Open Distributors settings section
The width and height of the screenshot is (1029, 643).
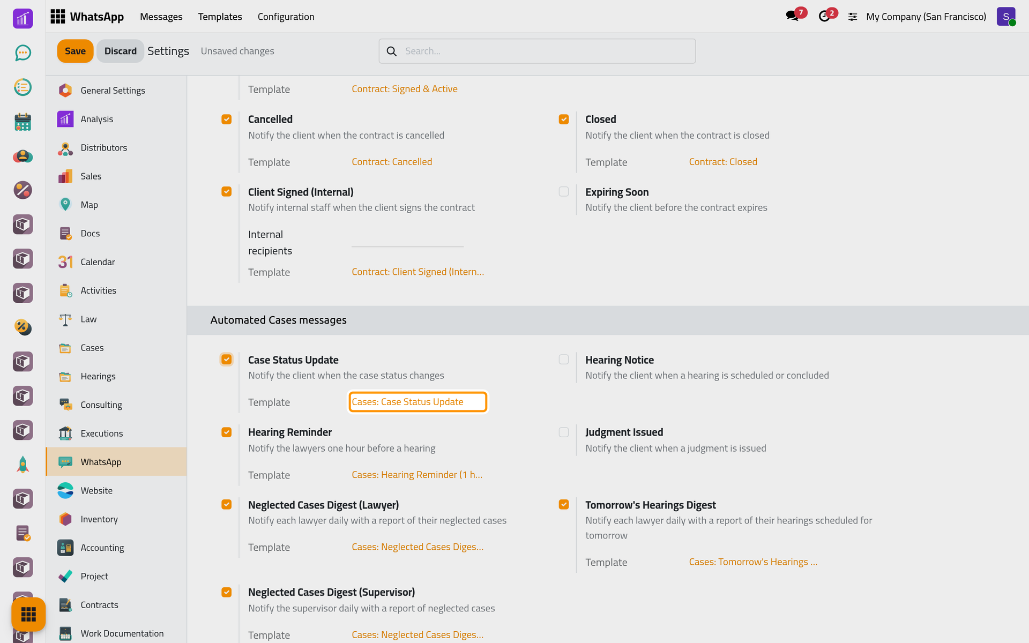[116, 147]
